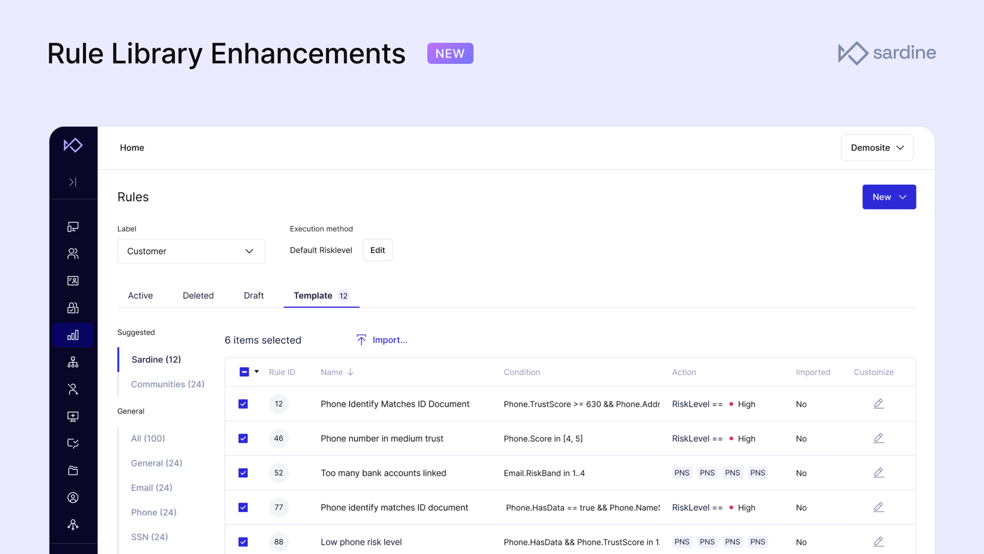
Task: Switch to the Deleted tab
Action: [x=198, y=296]
